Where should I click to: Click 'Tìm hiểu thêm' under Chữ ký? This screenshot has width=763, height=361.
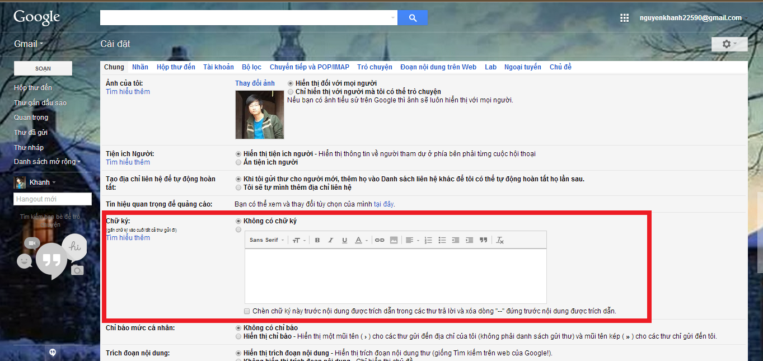[x=128, y=237]
